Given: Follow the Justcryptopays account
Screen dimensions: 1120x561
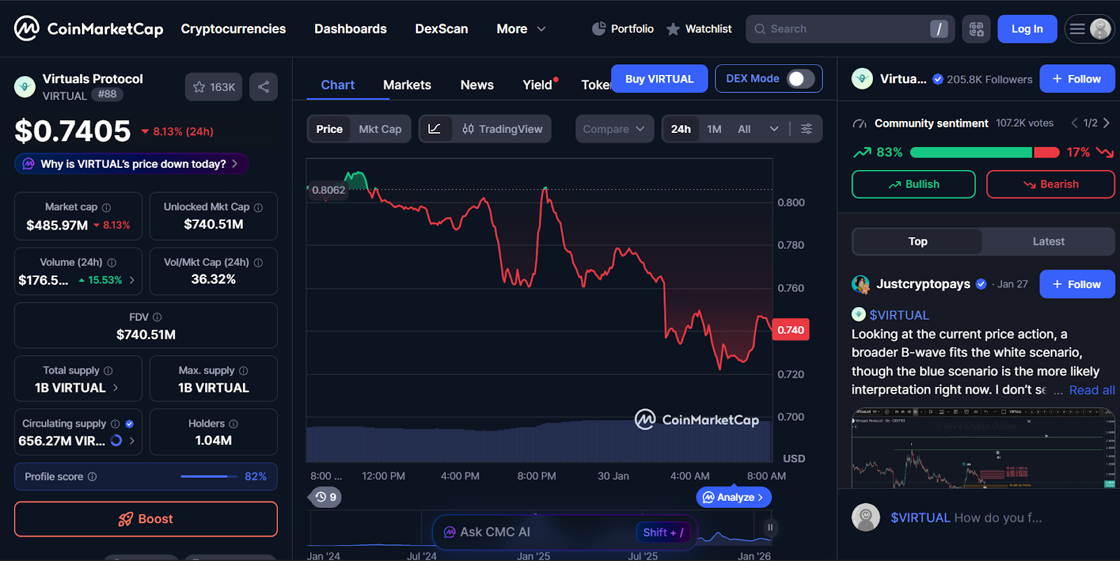Looking at the screenshot, I should click(1077, 284).
